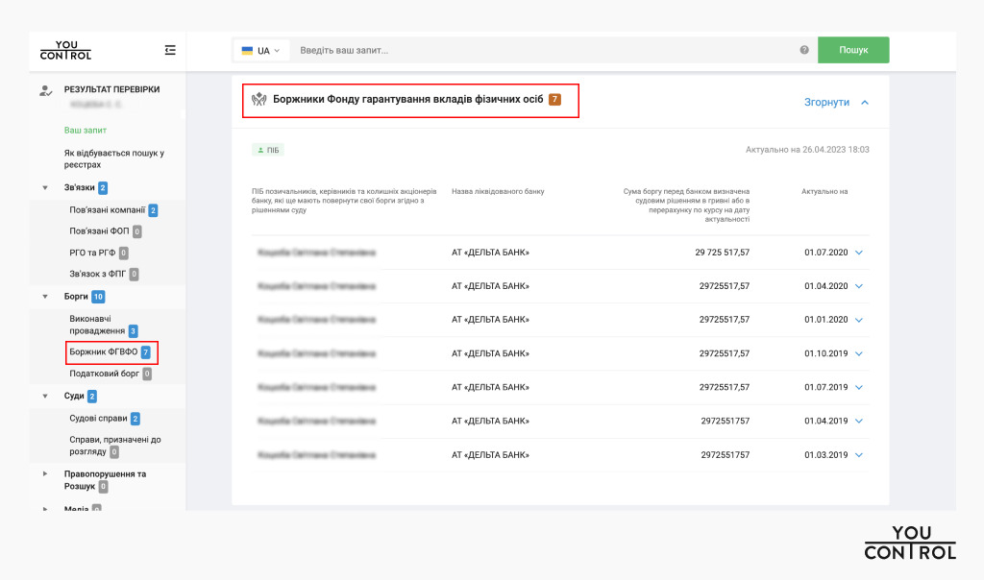Select 'Справи, призначені до розгляду' item

115,446
